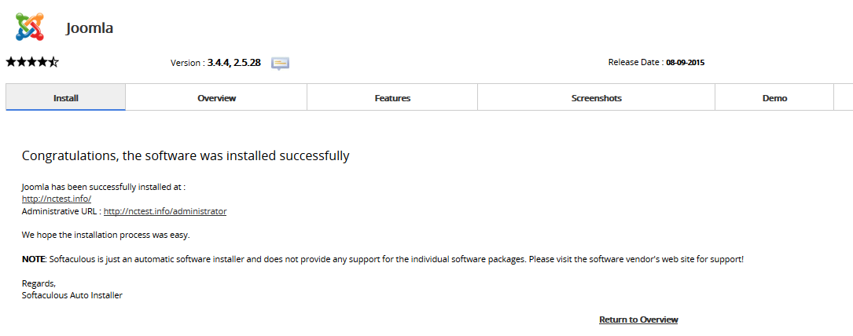Click the Congratulations success heading
The width and height of the screenshot is (853, 336).
tap(186, 155)
